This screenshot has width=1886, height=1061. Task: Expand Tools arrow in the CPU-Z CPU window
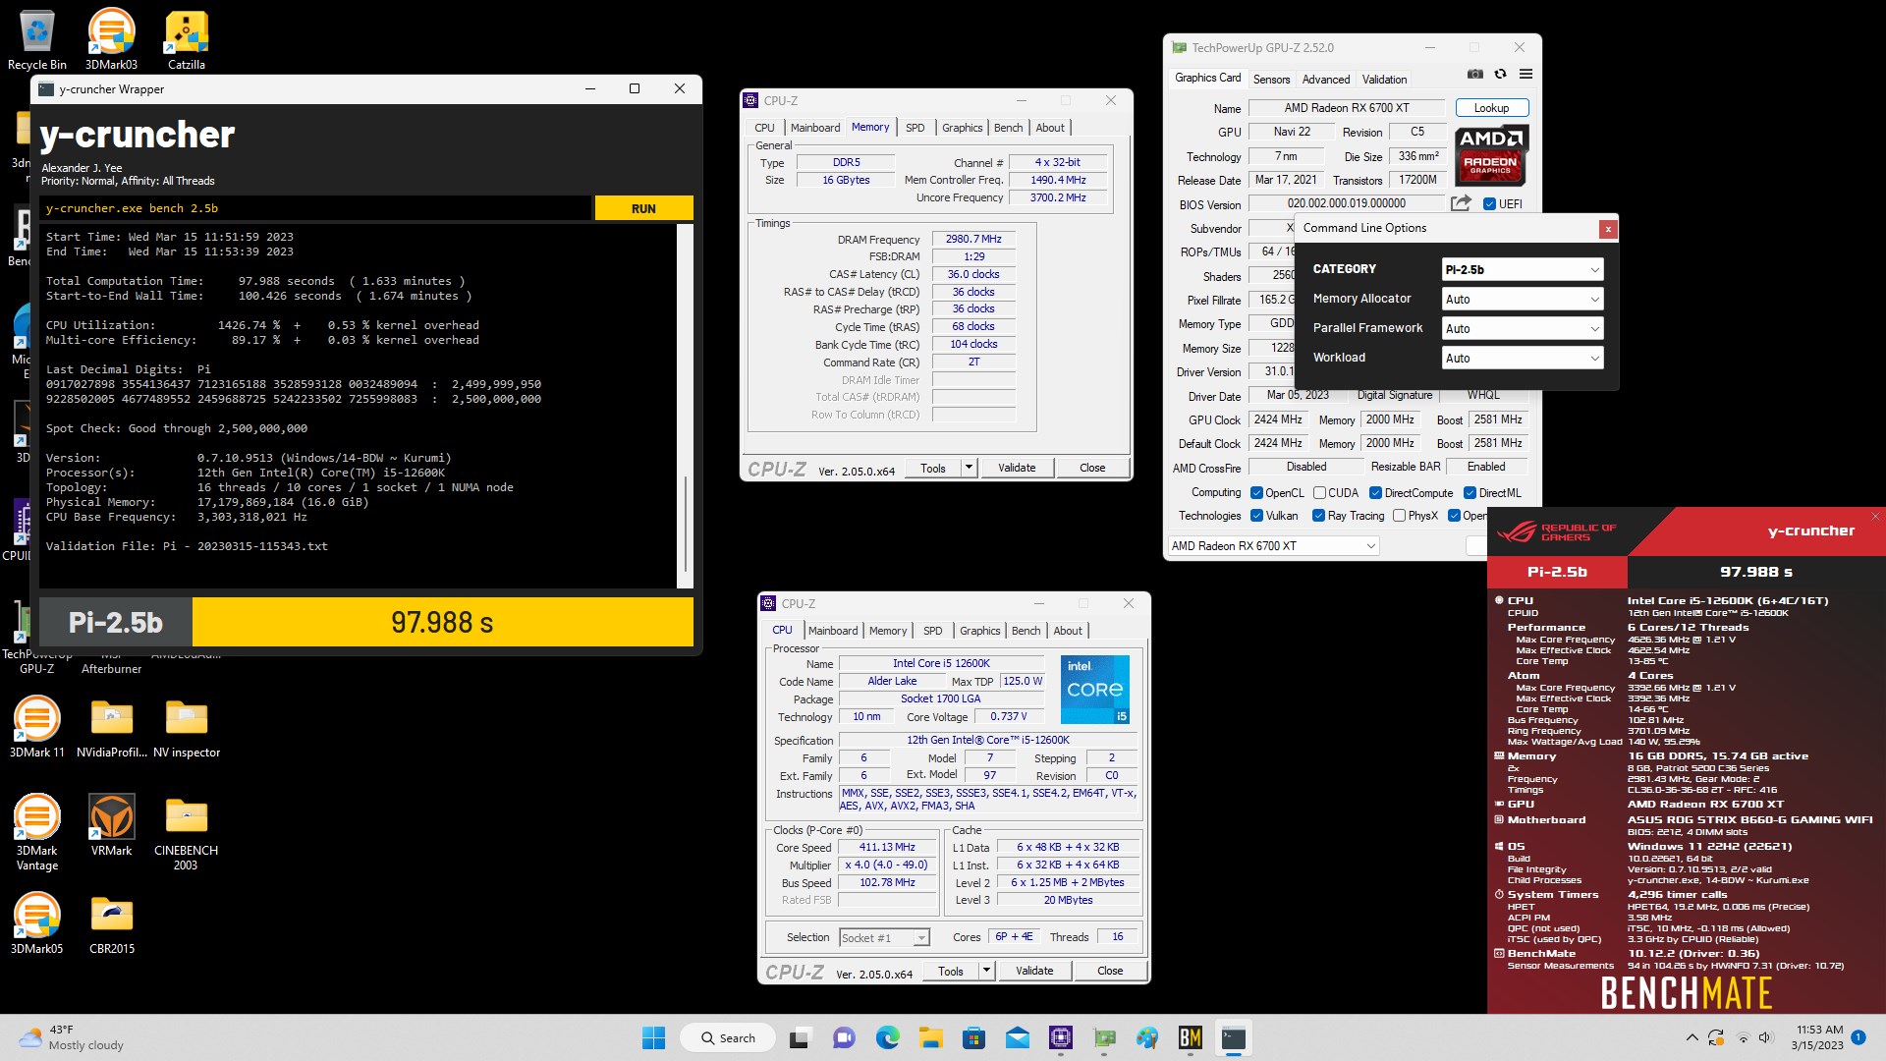coord(986,971)
